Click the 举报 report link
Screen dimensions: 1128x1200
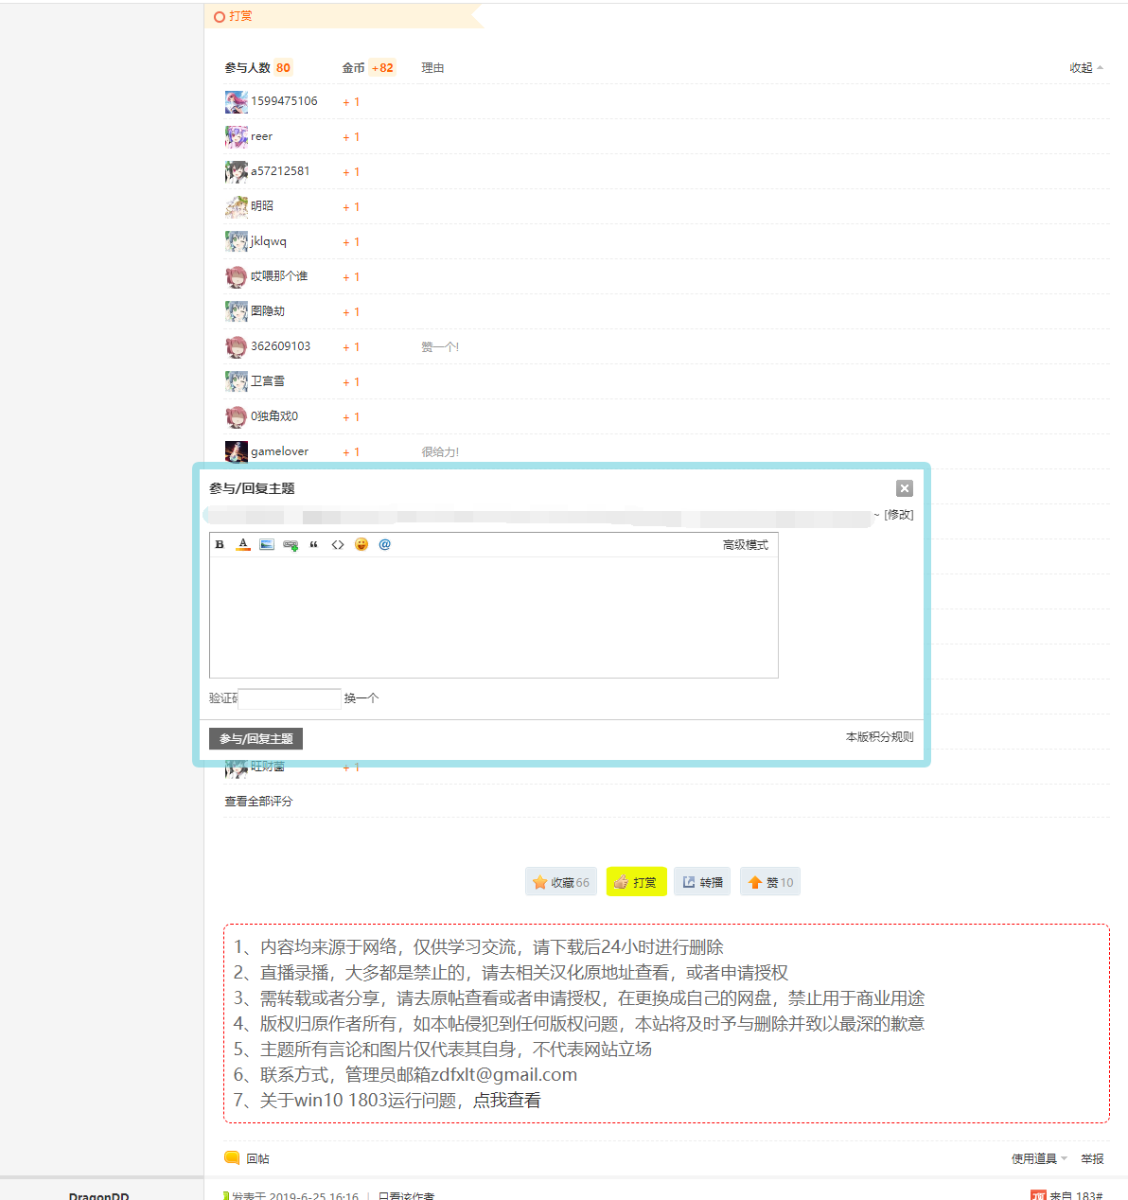point(1092,1159)
